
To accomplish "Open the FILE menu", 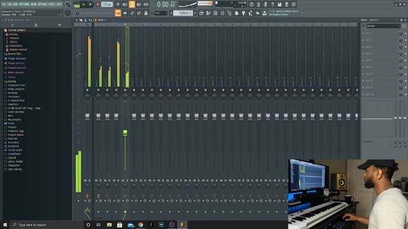I will [x=4, y=4].
